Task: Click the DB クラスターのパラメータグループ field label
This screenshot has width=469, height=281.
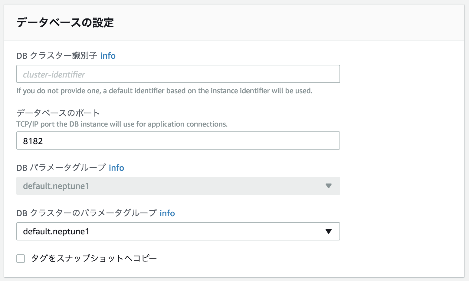Action: [87, 213]
